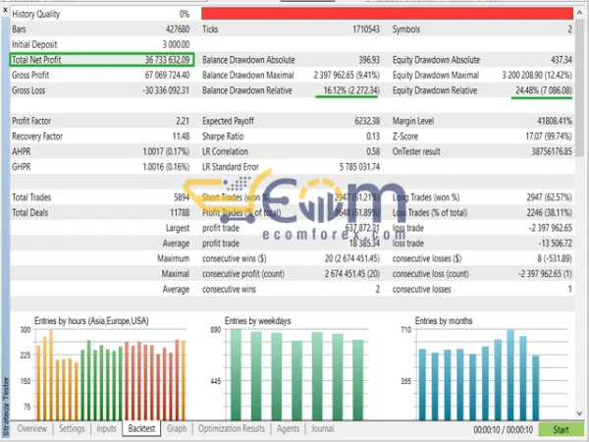Click the LR Correlation value 0.58
Image resolution: width=589 pixels, height=442 pixels.
tap(373, 152)
